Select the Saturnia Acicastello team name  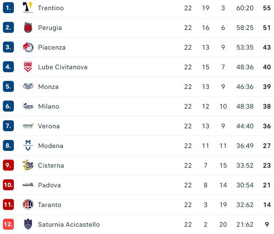point(69,224)
